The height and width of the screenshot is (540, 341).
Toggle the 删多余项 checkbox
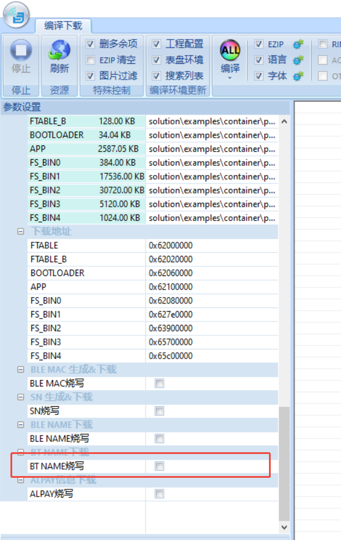(x=90, y=44)
